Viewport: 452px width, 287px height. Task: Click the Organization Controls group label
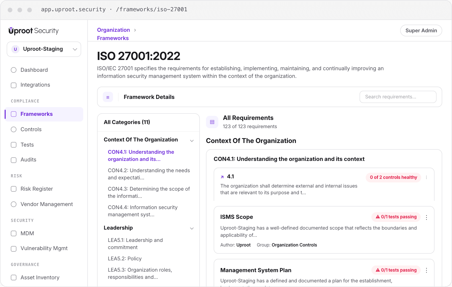coord(294,245)
